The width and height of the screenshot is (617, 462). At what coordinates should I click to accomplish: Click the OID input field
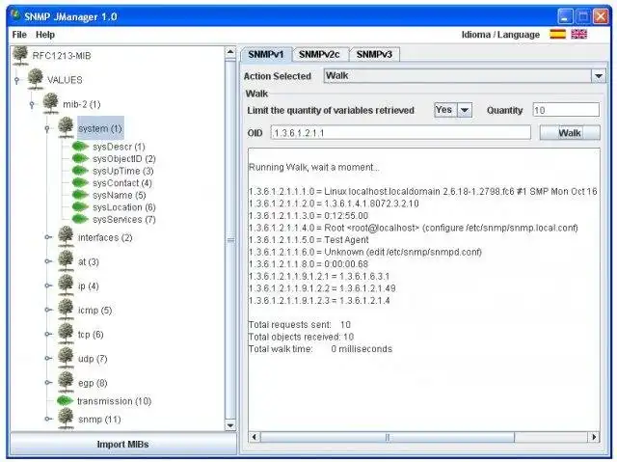coord(401,133)
